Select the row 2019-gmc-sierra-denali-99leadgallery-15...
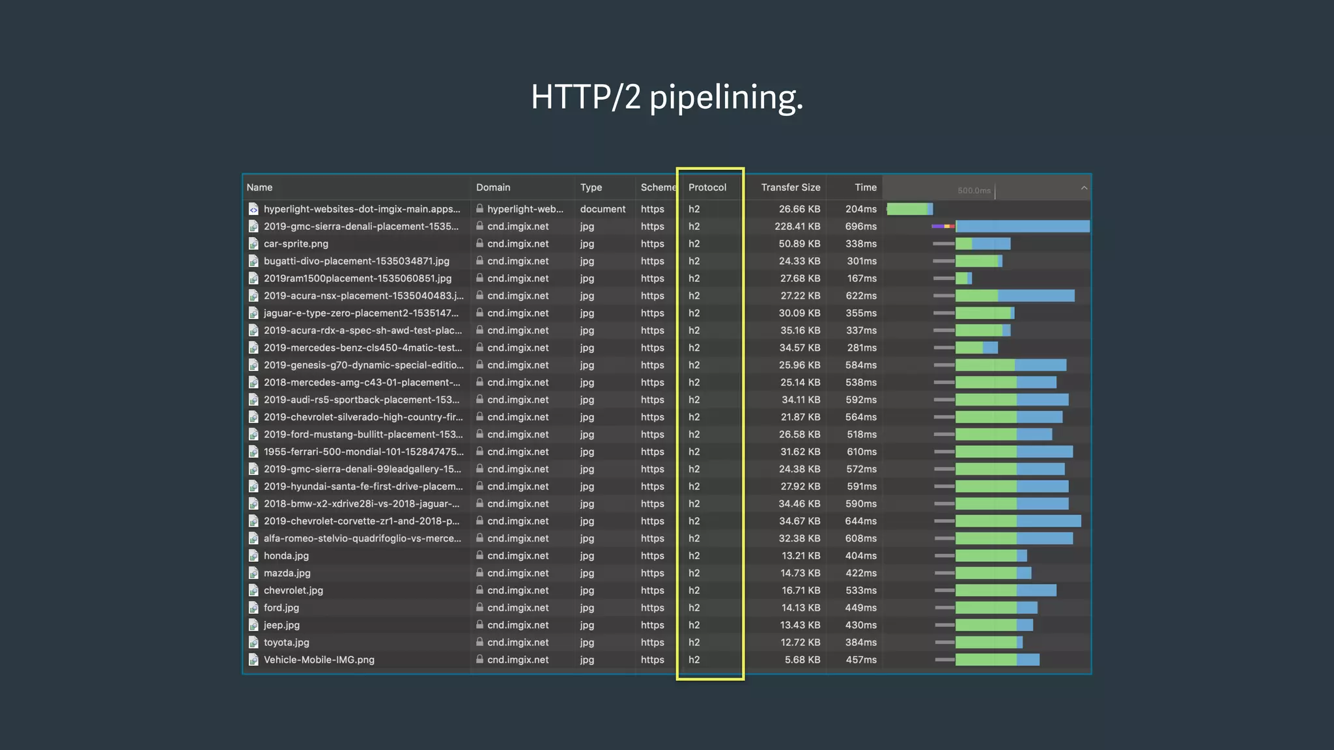1334x750 pixels. (x=666, y=469)
